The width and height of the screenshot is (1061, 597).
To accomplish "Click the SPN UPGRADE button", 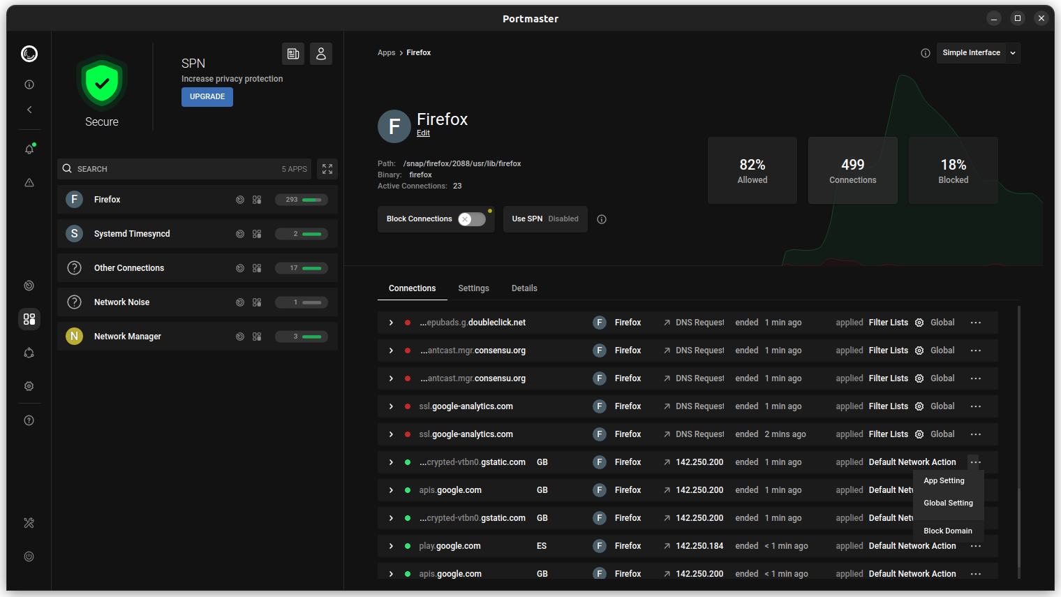I will tap(207, 97).
